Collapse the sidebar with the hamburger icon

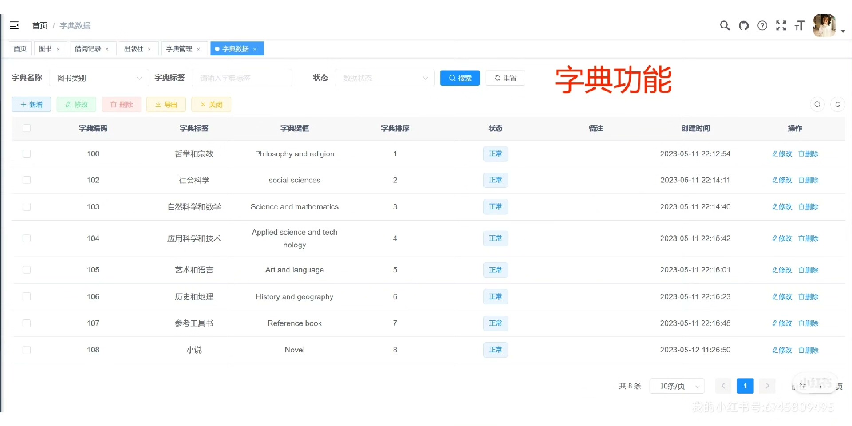15,25
